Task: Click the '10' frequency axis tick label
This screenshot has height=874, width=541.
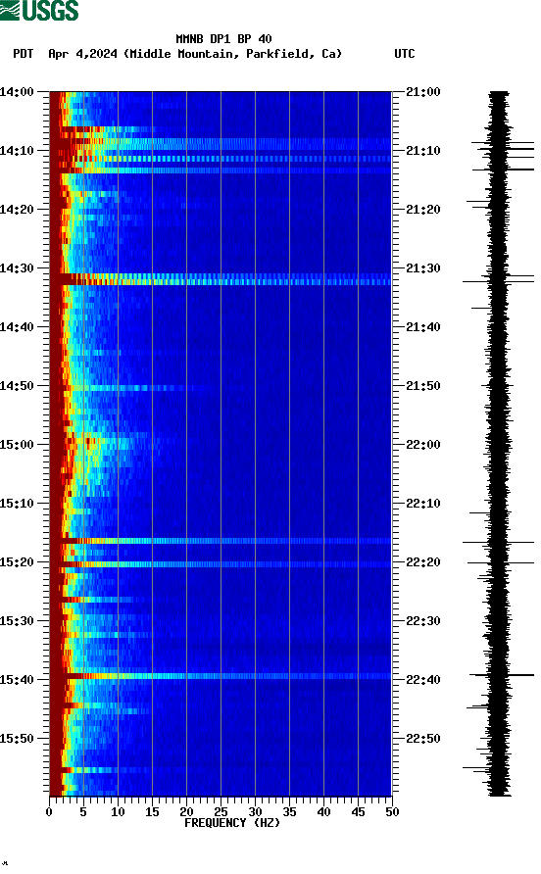Action: pos(118,812)
